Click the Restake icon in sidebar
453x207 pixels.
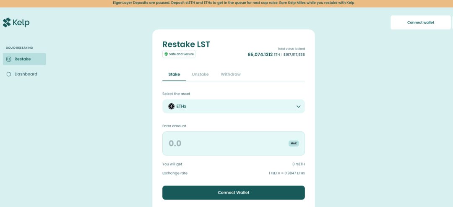(x=9, y=59)
